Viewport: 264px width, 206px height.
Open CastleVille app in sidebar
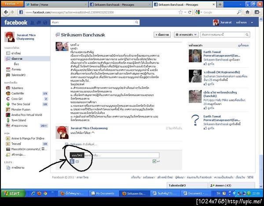17,93
